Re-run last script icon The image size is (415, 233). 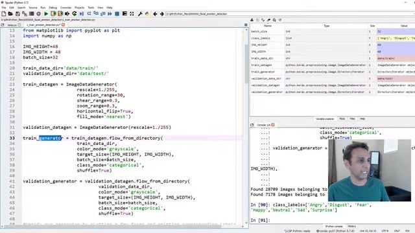(x=75, y=14)
